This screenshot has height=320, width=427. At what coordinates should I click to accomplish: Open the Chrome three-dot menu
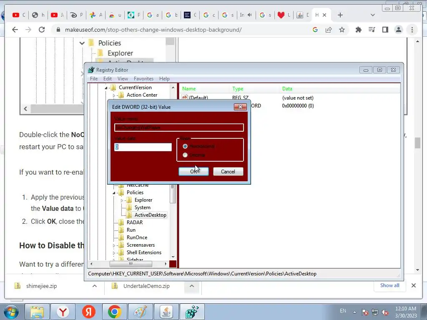(412, 30)
